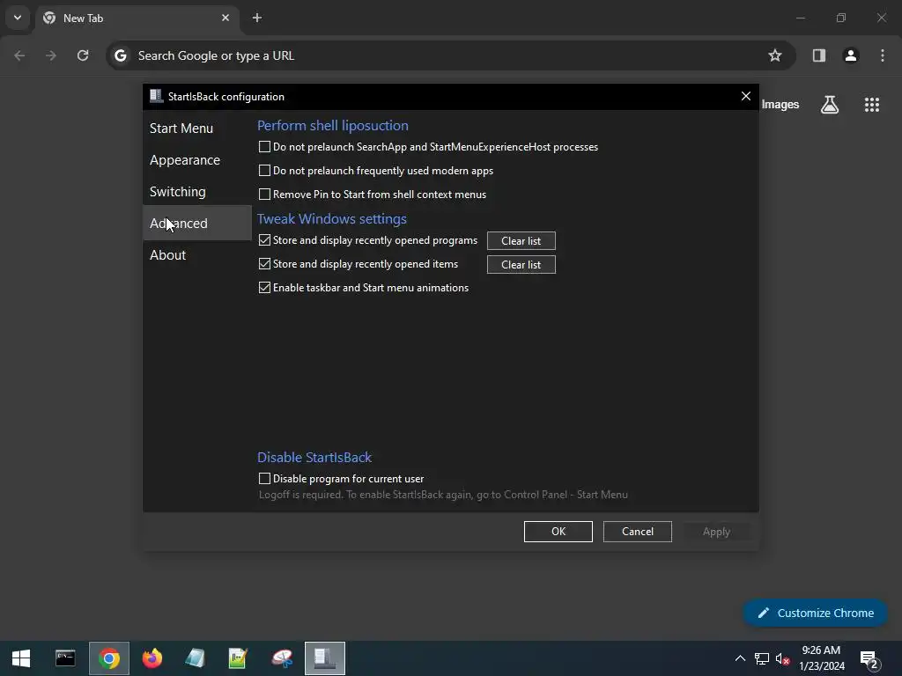Launch Firefox from the taskbar
902x676 pixels.
tap(152, 658)
